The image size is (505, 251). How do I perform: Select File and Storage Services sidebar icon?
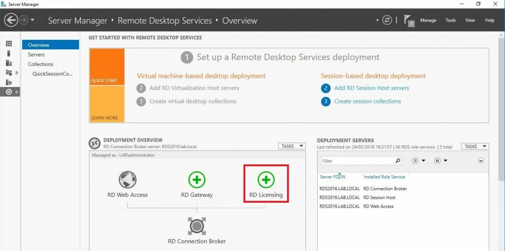tap(9, 73)
